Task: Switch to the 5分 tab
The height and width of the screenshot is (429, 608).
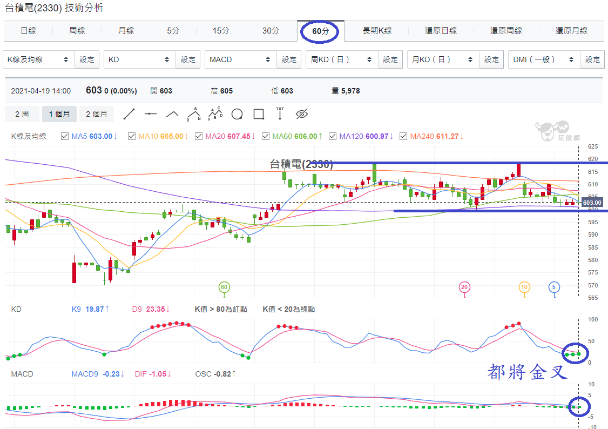Action: (173, 31)
